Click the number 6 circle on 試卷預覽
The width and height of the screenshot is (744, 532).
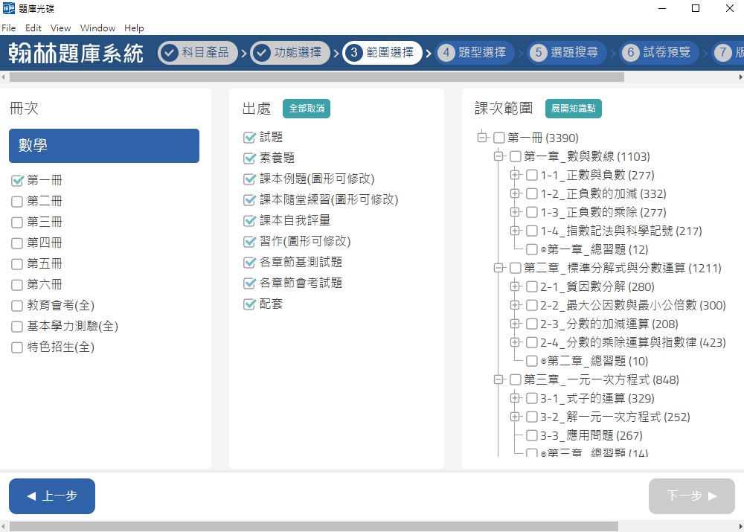click(x=631, y=53)
